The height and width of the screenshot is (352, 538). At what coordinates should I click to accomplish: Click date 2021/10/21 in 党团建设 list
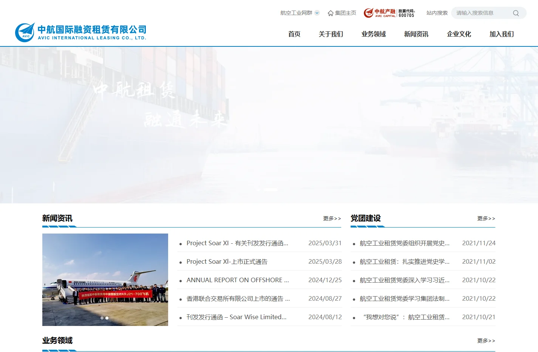pyautogui.click(x=479, y=317)
